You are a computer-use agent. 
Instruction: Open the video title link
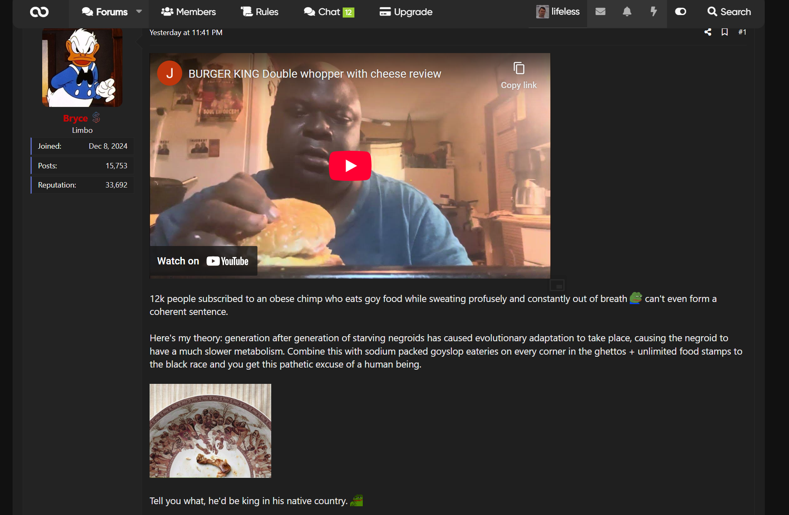315,74
